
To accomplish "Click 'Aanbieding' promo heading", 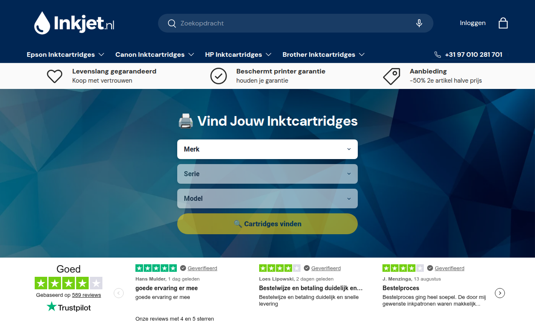I will (x=428, y=71).
